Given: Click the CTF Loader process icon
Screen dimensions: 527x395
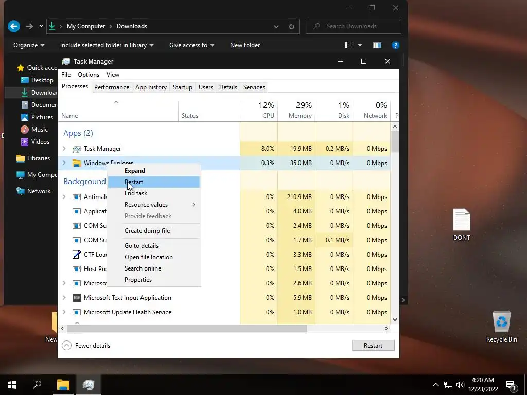Looking at the screenshot, I should point(77,255).
